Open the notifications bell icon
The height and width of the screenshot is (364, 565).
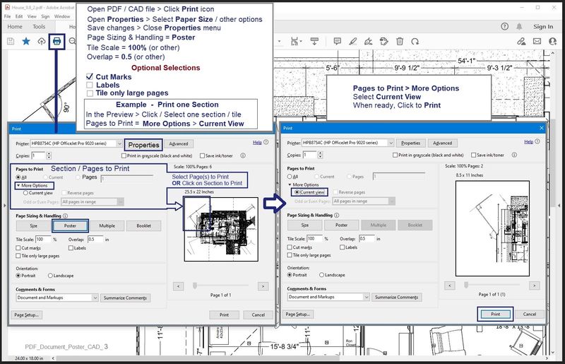click(519, 26)
